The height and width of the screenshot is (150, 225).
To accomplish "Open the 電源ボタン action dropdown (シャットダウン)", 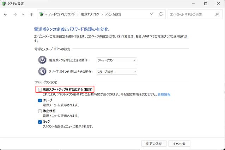I will (x=116, y=60).
